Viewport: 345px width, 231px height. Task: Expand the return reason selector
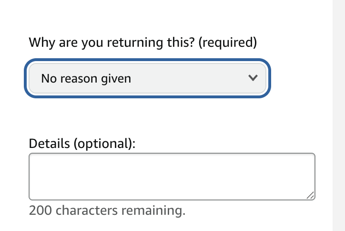(147, 78)
